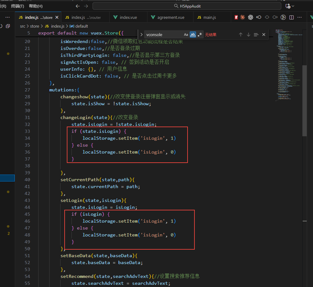Screen dimensions: 313x287
Task: Open the editor's more actions ellipsis
Action: (x=300, y=17)
